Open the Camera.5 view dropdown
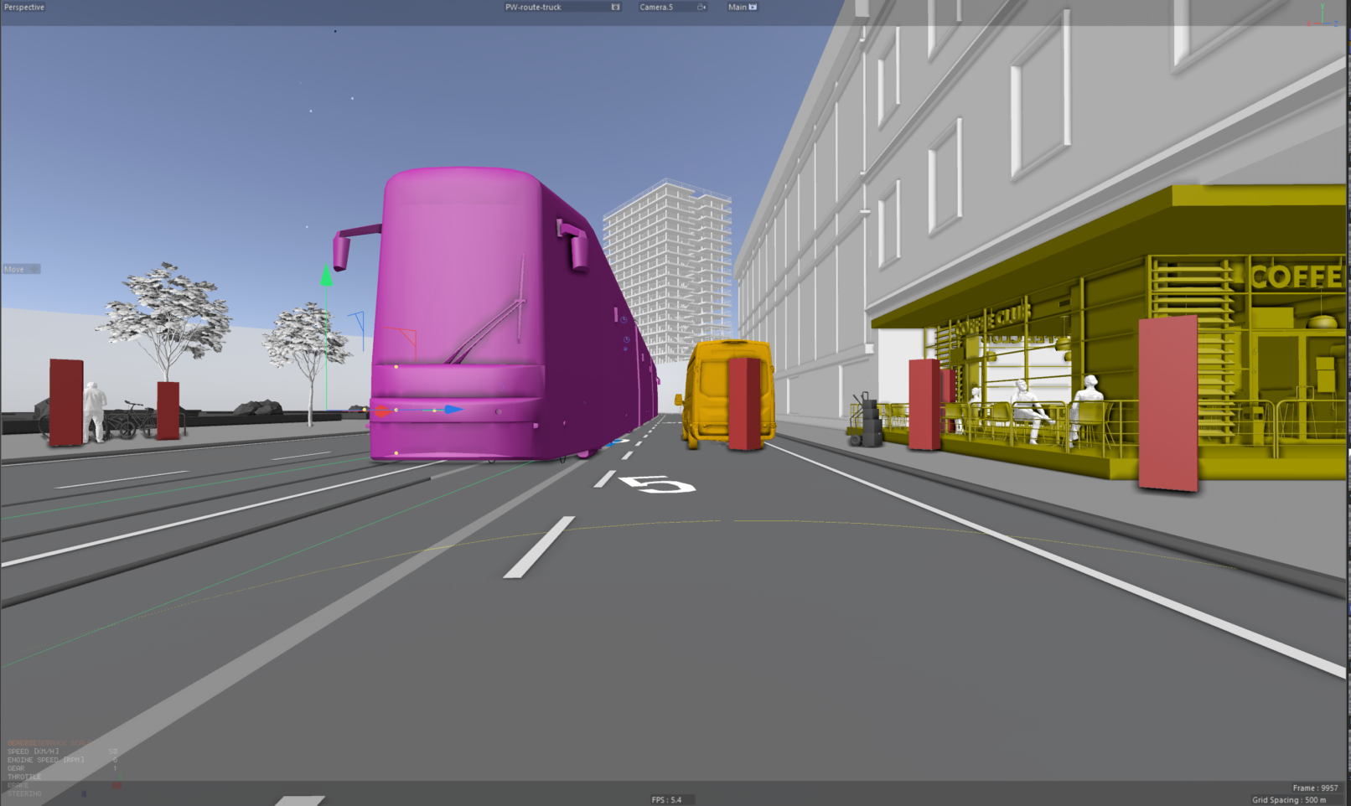 pos(658,7)
